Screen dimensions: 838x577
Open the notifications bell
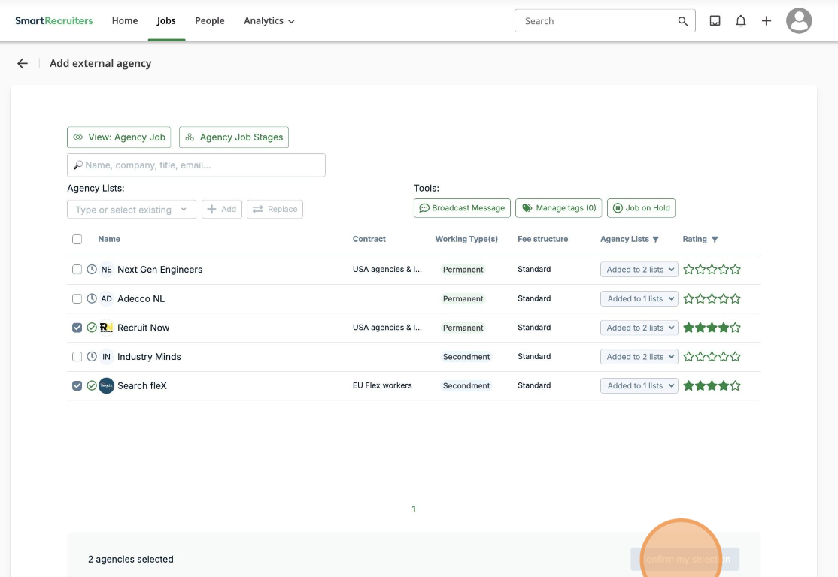tap(740, 21)
